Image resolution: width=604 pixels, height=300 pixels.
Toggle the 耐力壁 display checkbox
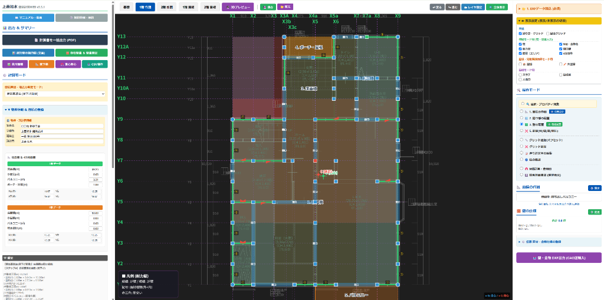[x=520, y=50]
